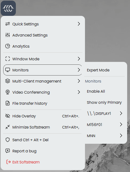Expand the M156F01 monitor chevron
This screenshot has width=130, height=172.
(x=121, y=124)
